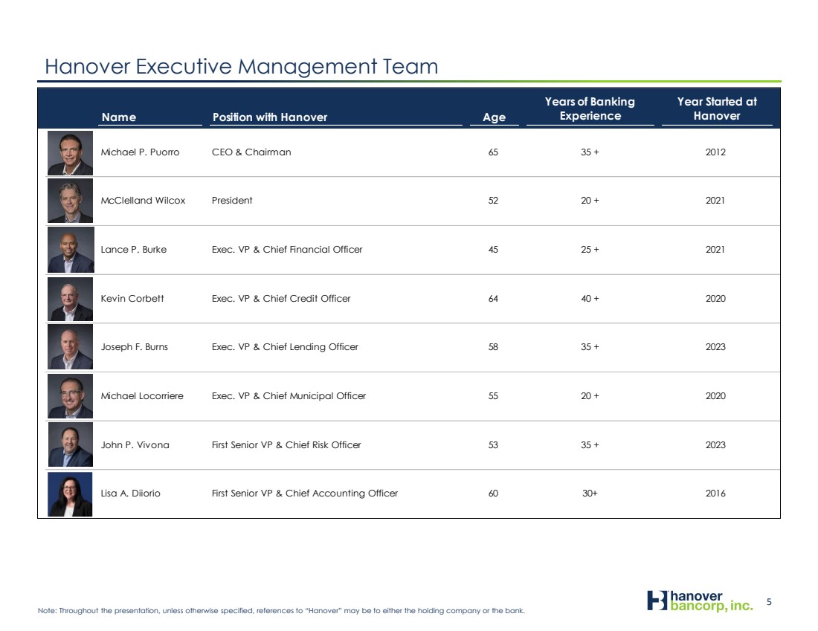Click 'Year Started at Hanover' column header
The height and width of the screenshot is (631, 818).
coord(717,109)
